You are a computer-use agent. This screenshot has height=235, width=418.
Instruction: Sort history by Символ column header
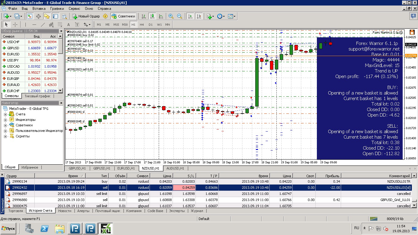click(138, 176)
